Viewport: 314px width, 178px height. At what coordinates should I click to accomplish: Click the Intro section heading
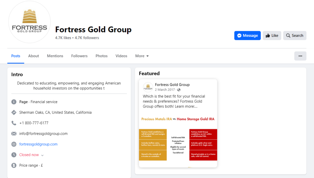click(17, 74)
